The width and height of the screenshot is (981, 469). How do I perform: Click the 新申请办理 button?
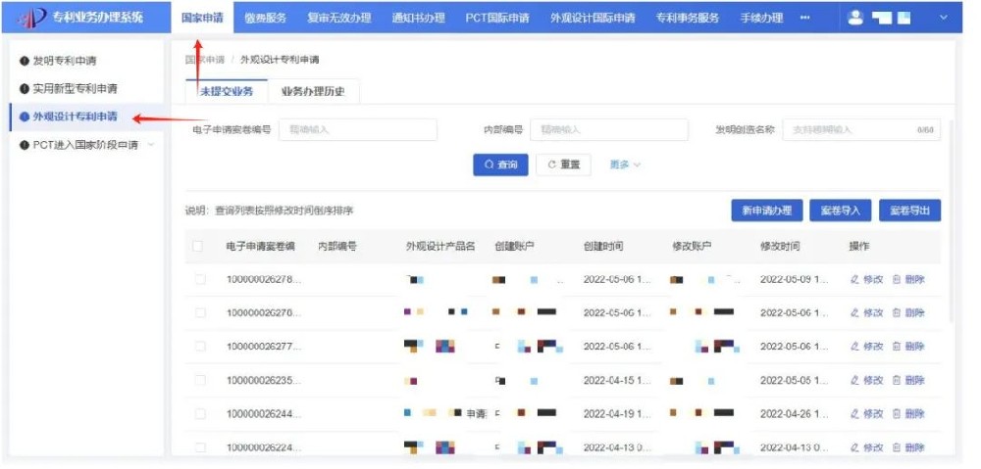[x=766, y=211]
